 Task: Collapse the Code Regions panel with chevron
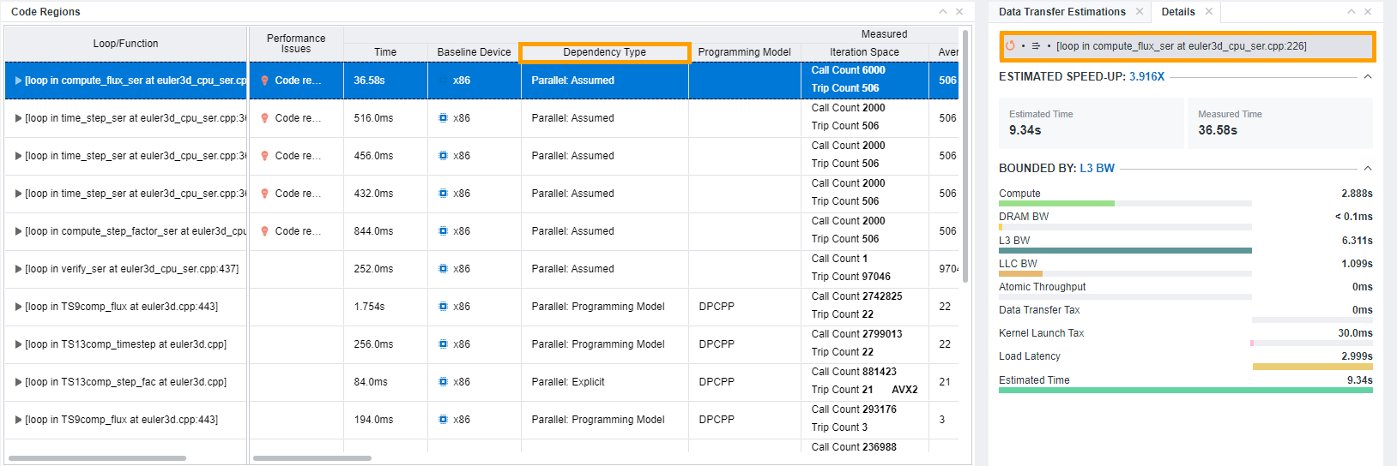(x=943, y=12)
